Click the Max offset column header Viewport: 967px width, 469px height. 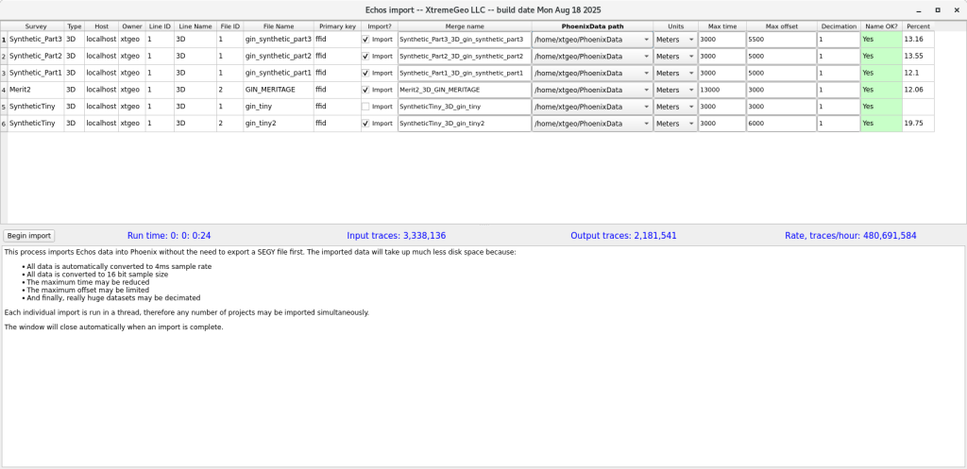(781, 26)
